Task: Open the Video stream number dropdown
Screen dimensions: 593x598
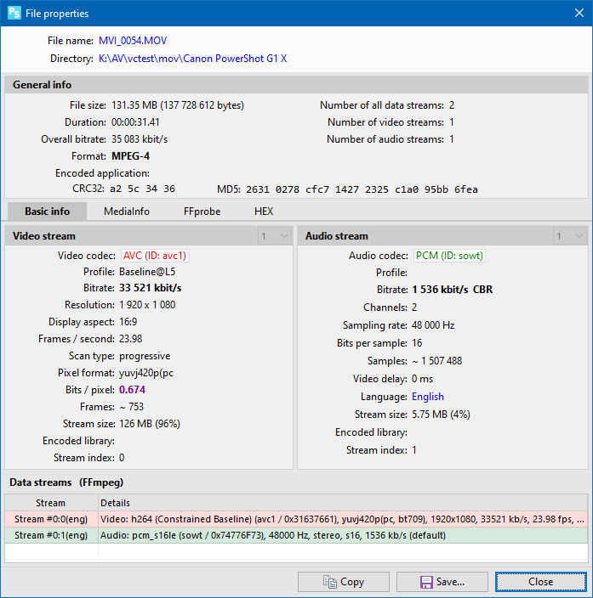Action: click(x=275, y=236)
